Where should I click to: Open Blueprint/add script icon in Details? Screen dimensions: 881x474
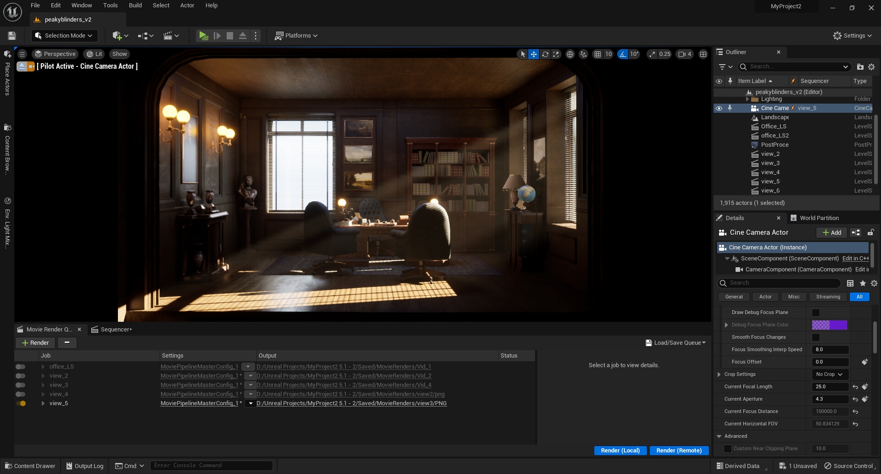coord(856,233)
